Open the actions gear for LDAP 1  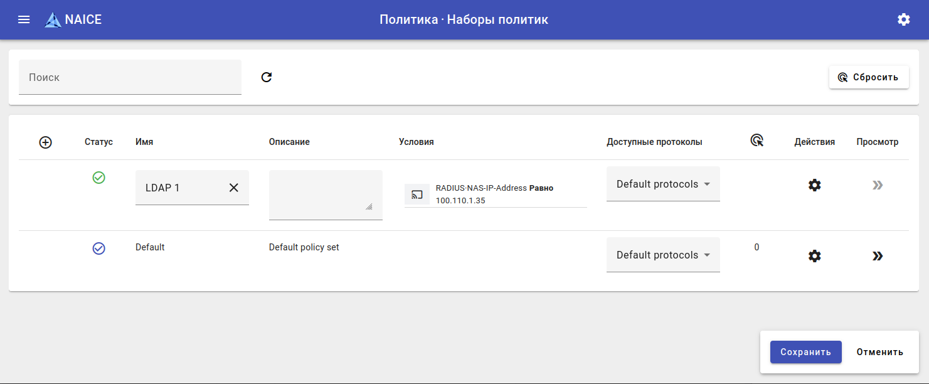814,185
